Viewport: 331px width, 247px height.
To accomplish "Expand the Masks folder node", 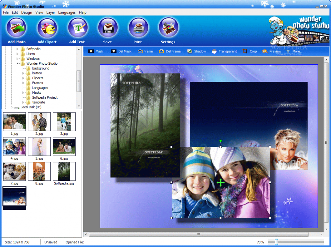I will click(23, 93).
